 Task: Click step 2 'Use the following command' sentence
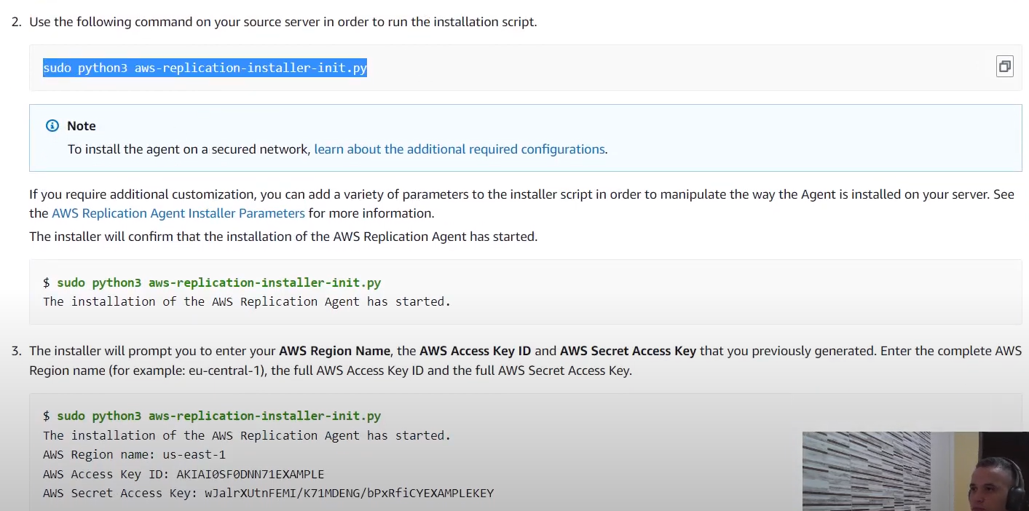(x=283, y=22)
